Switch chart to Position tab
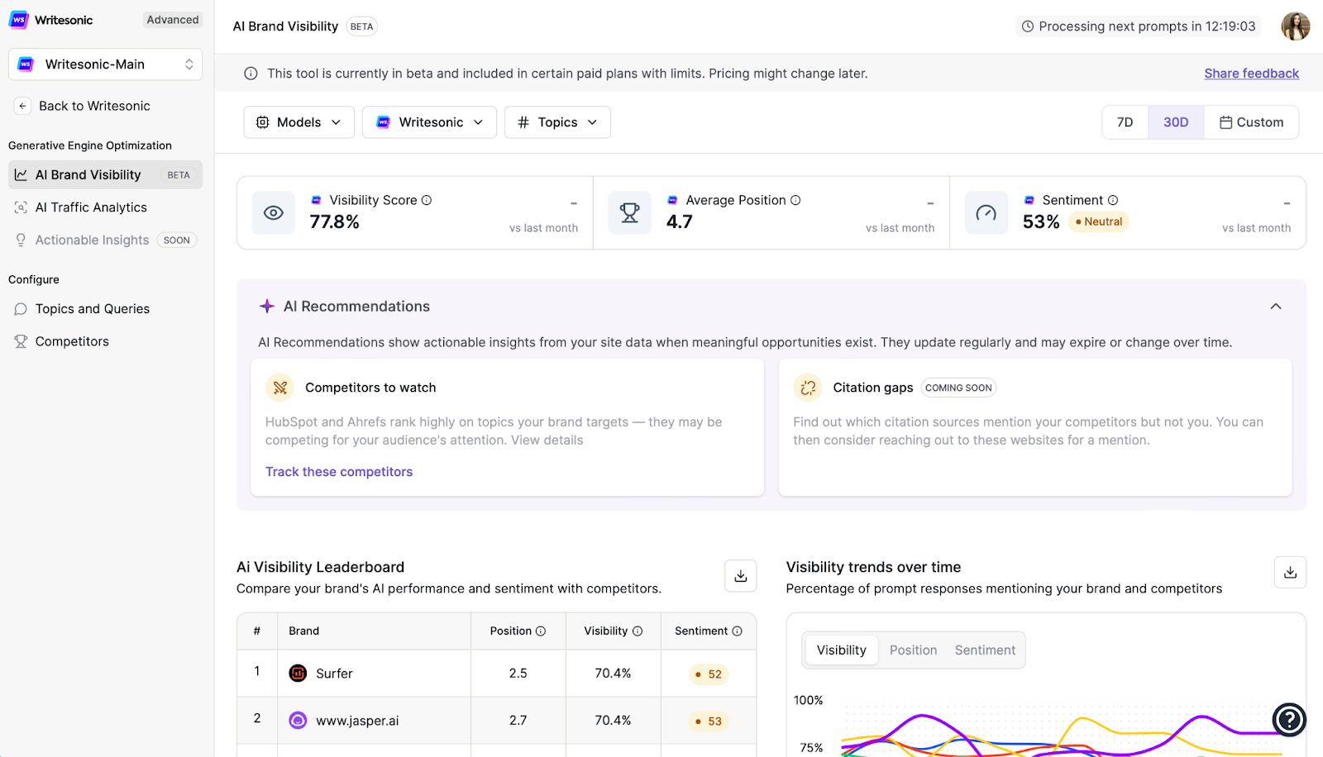Image resolution: width=1323 pixels, height=757 pixels. click(913, 650)
